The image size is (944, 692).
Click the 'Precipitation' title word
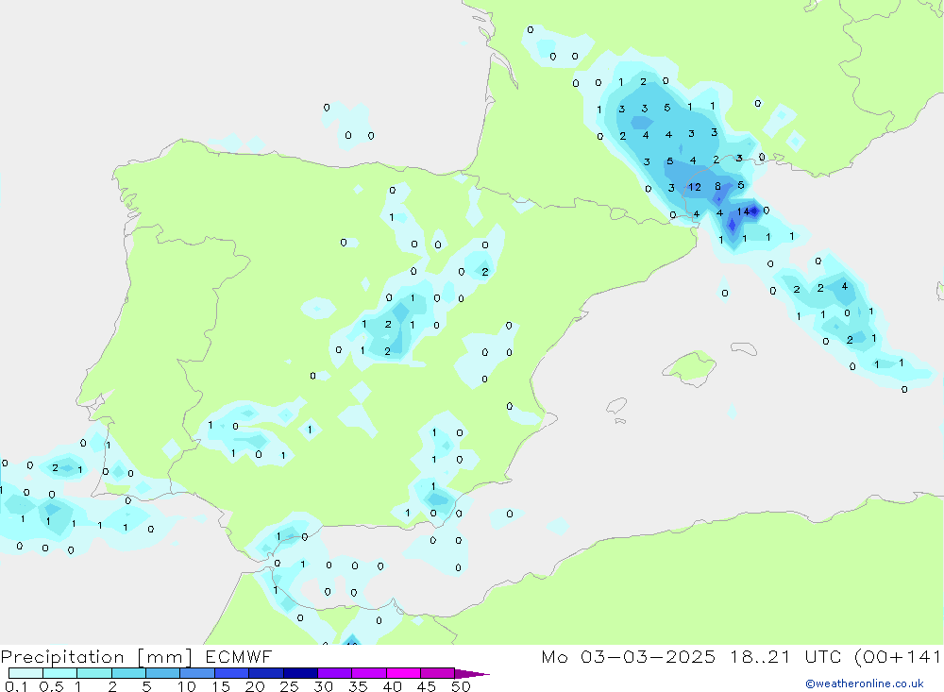[x=62, y=657]
